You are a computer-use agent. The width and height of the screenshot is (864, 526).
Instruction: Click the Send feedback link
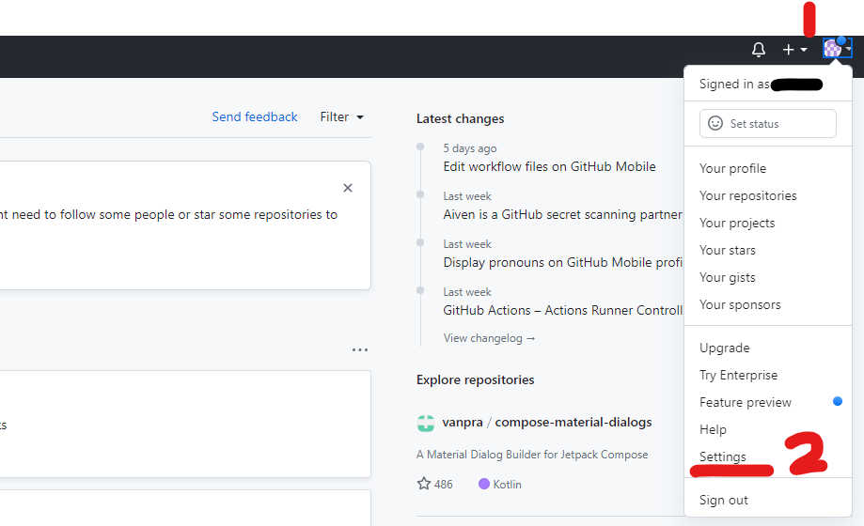[255, 116]
